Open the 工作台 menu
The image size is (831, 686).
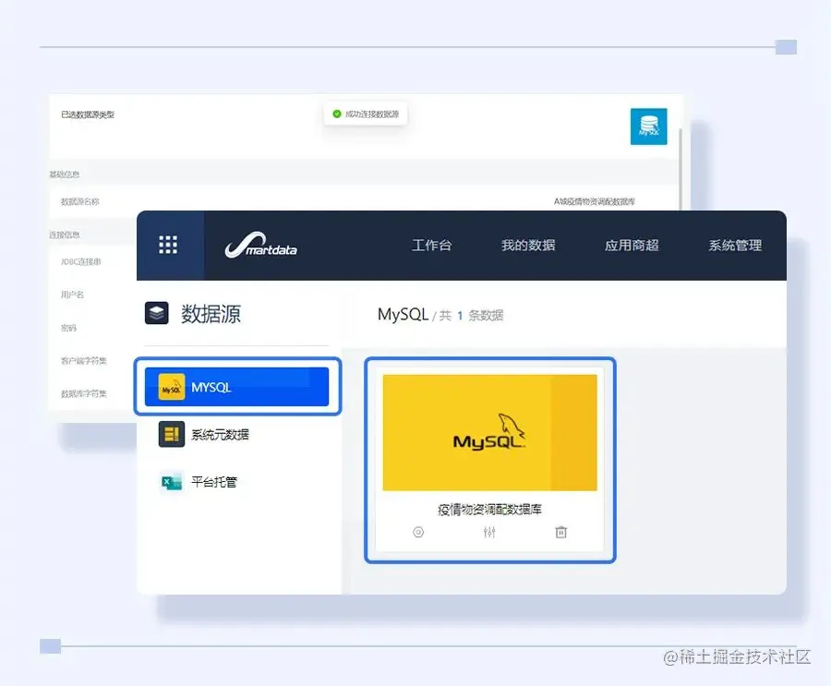tap(431, 245)
